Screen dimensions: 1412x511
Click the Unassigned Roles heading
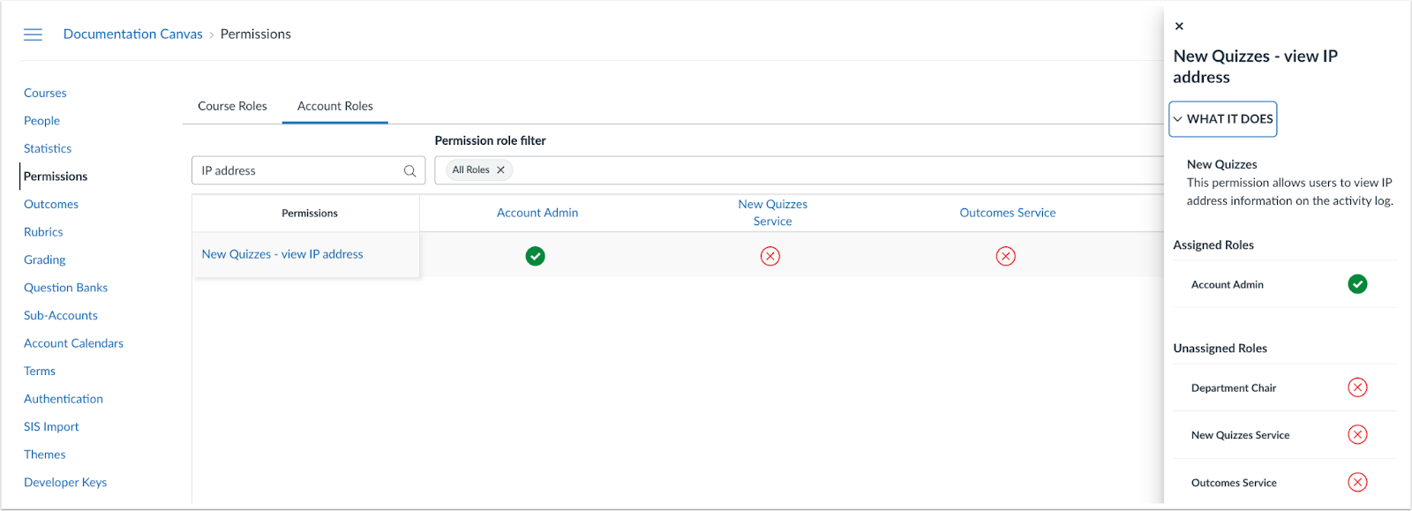1220,349
